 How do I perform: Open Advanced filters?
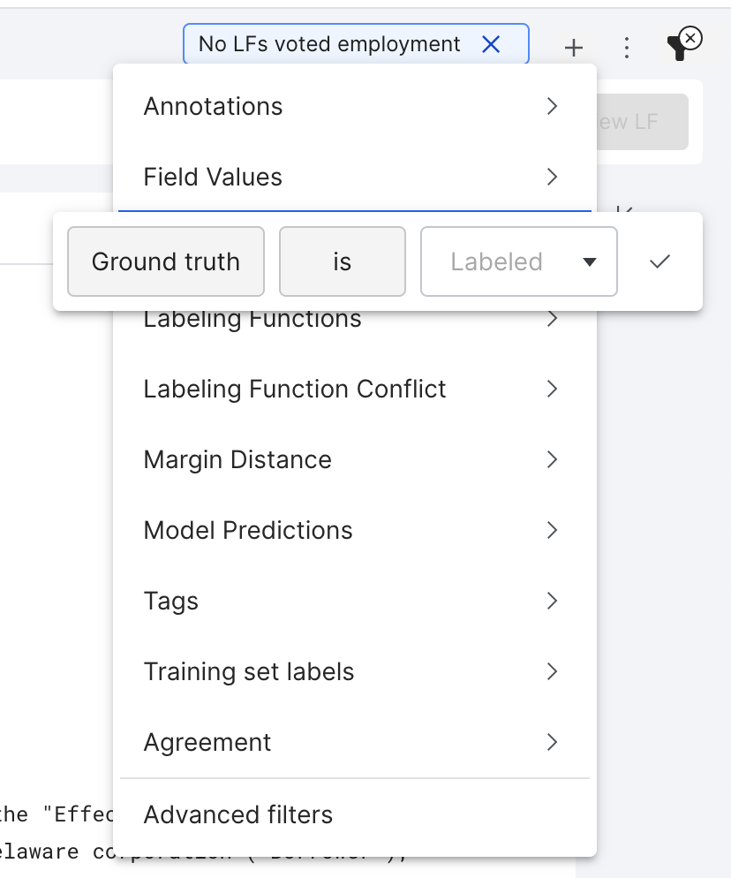tap(354, 814)
